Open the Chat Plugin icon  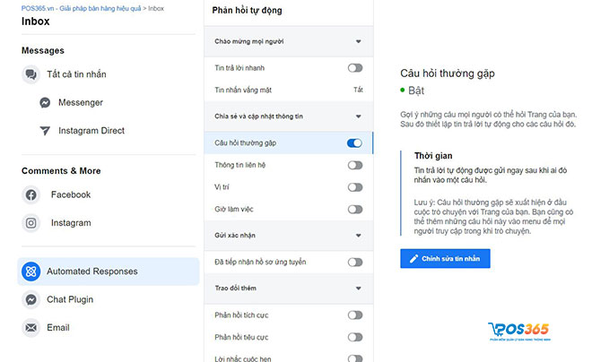coord(31,299)
